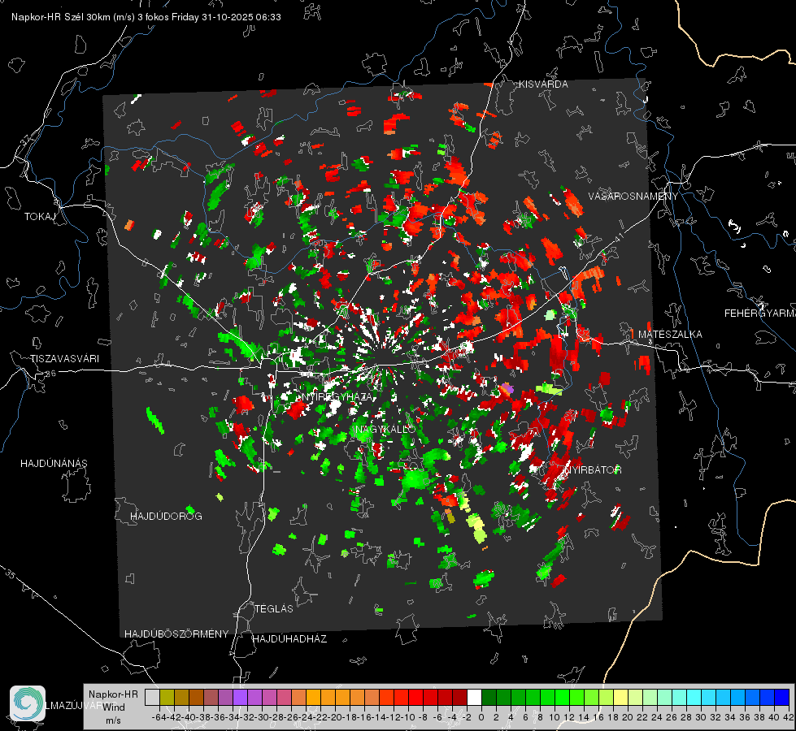
Task: Click the HAJDÚBÖSZÖRMÉNY label
Action: point(176,634)
